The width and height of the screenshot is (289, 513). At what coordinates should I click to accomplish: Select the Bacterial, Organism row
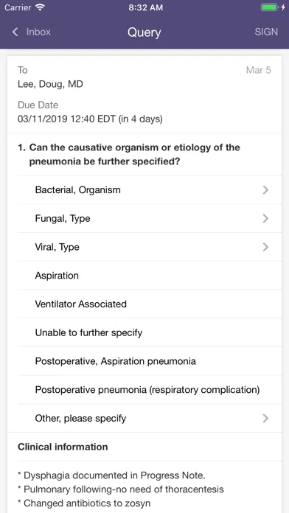click(x=150, y=189)
